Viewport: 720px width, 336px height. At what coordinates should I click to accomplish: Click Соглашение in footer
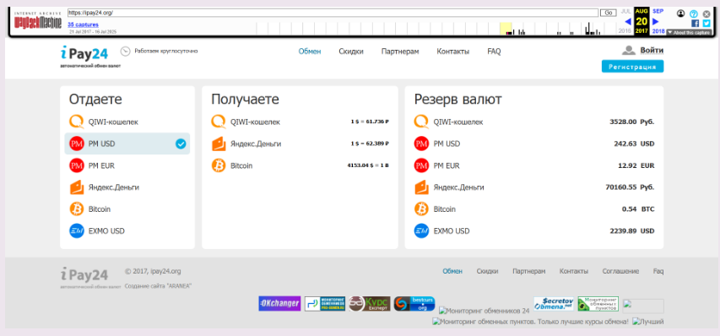pyautogui.click(x=620, y=271)
